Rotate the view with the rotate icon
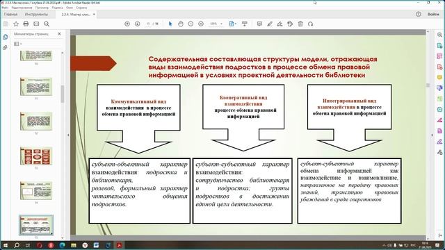Screen dimensions: 445x250 pos(311,24)
